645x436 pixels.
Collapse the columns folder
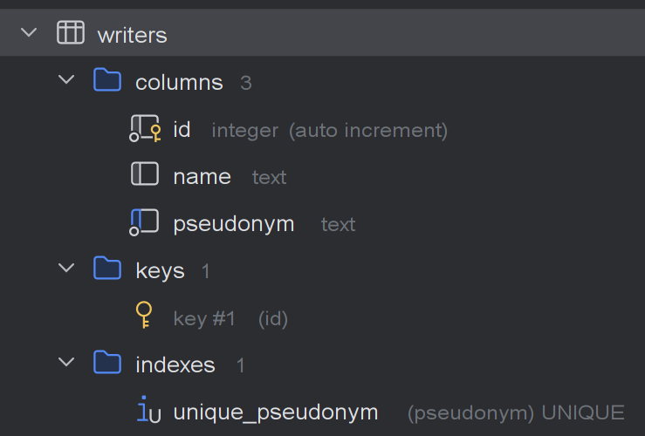coord(66,79)
